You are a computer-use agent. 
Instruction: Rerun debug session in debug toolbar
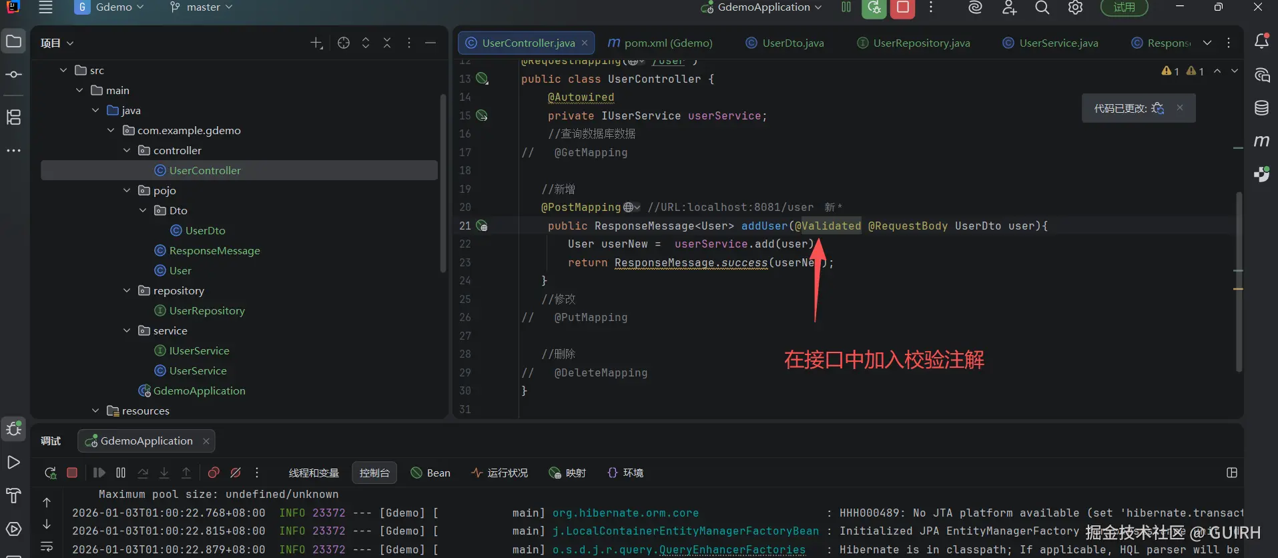point(50,473)
